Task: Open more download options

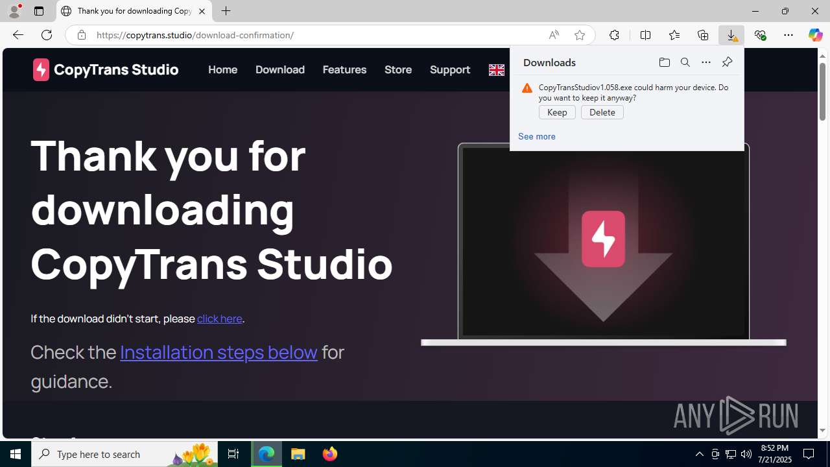Action: (705, 62)
